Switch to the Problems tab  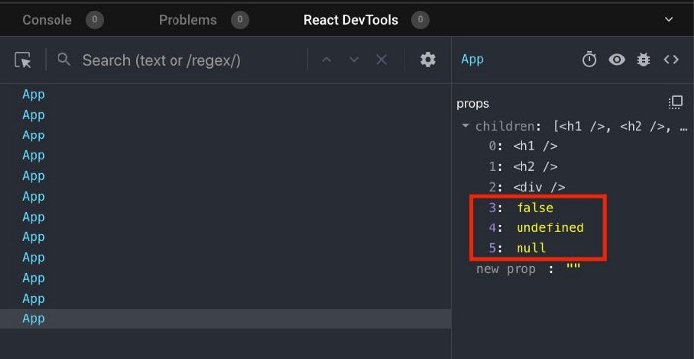tap(187, 20)
